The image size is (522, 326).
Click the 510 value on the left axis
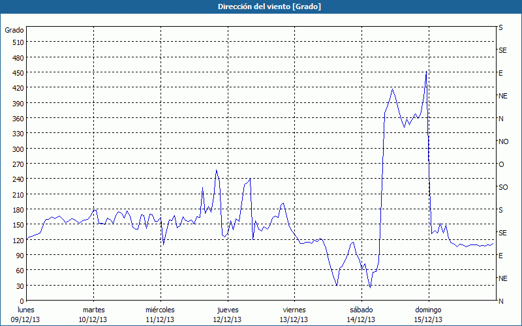[17, 42]
